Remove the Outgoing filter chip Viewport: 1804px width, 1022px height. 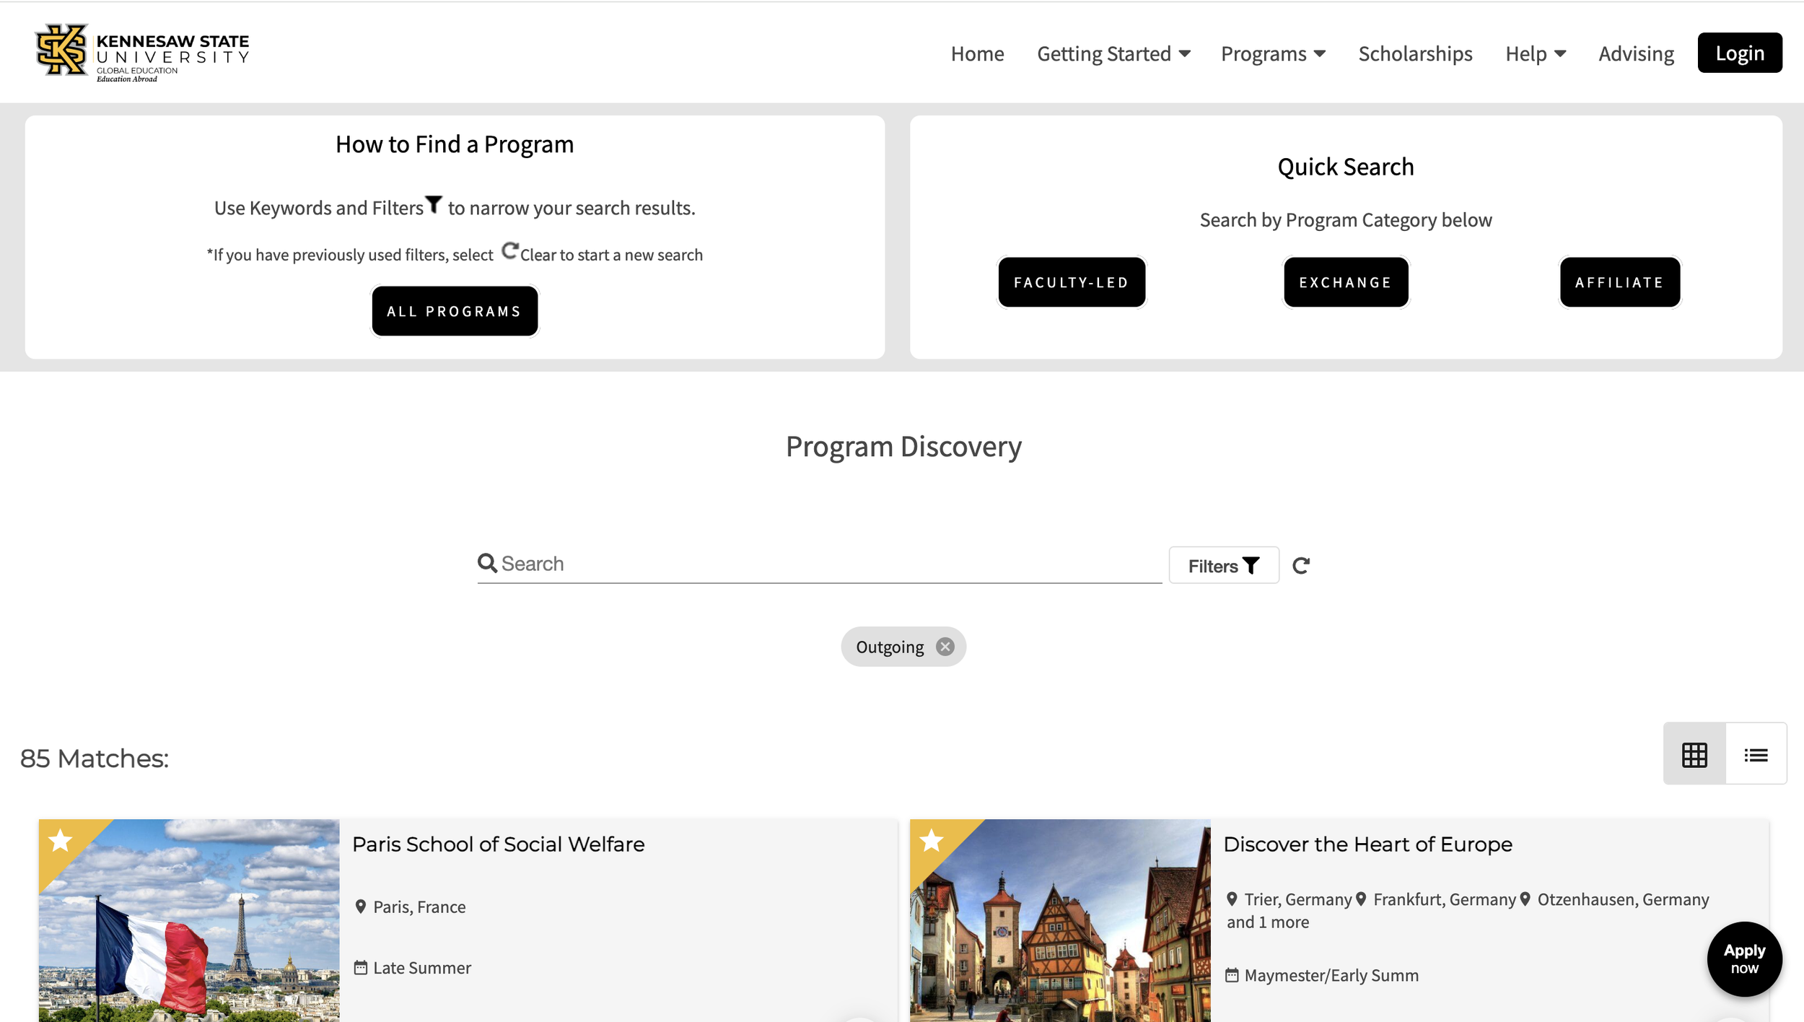[x=945, y=647]
